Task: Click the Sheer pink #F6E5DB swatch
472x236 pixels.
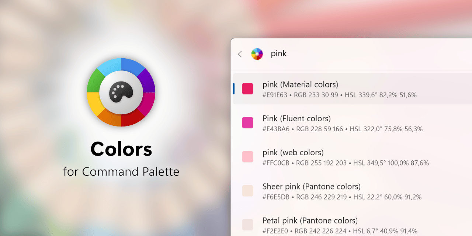Action: click(x=247, y=191)
